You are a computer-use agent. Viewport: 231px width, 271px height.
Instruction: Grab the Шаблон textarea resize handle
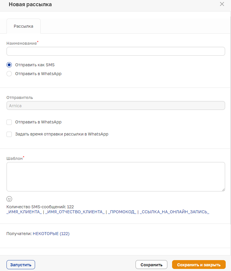[223, 190]
